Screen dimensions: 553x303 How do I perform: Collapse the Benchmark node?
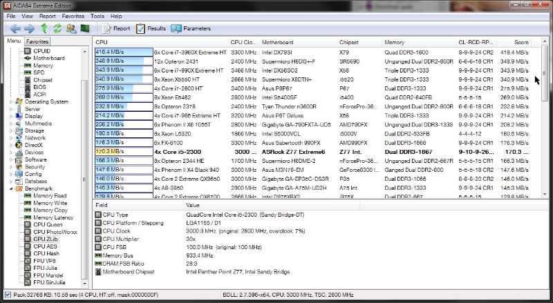click(11, 189)
